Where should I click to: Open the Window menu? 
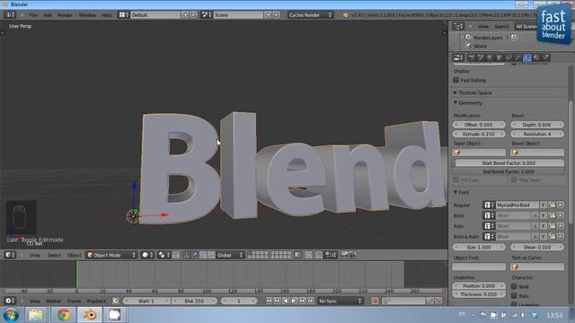coord(87,15)
